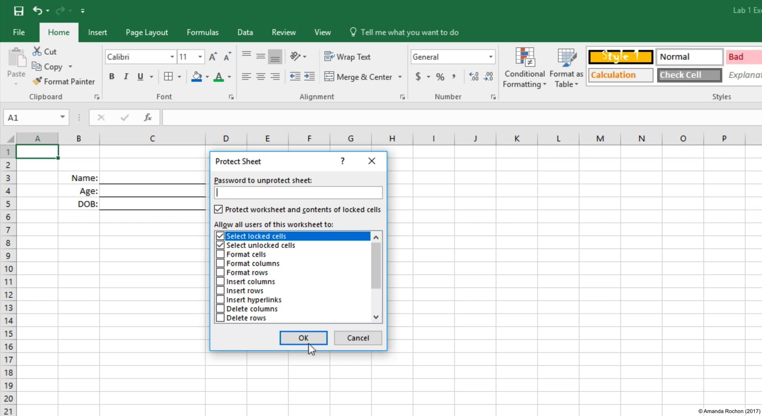
Task: Click the Increase Indent icon
Action: tap(309, 77)
